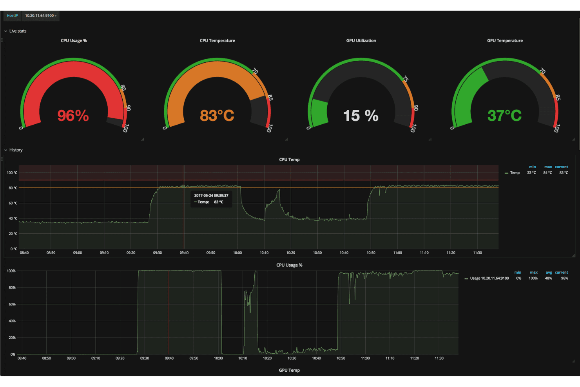The height and width of the screenshot is (387, 580).
Task: Sort CPU Usage legend by avg
Action: tap(549, 273)
